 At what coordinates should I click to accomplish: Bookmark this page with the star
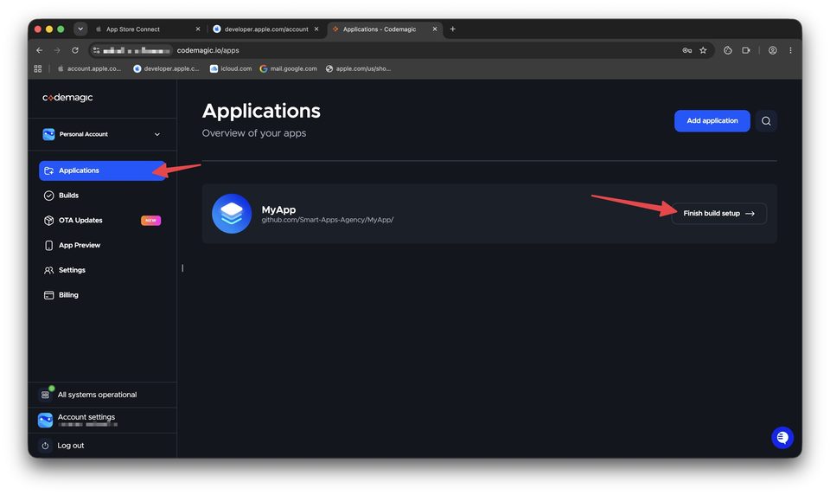click(703, 50)
